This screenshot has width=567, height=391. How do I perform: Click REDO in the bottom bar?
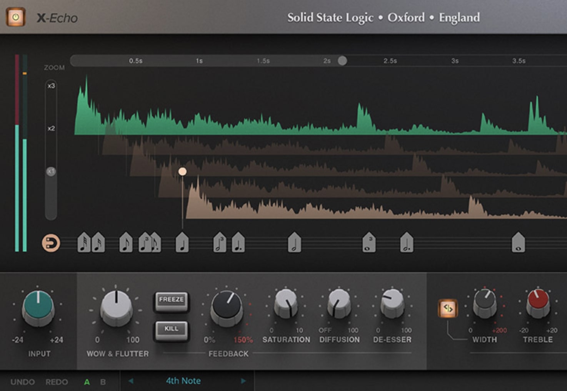pos(56,382)
